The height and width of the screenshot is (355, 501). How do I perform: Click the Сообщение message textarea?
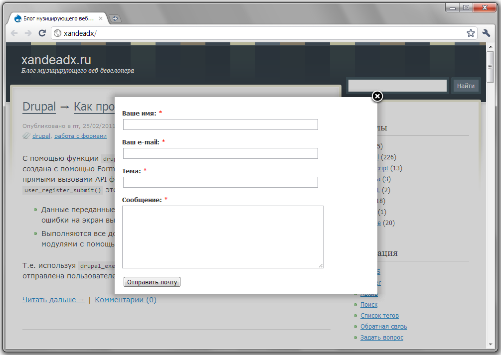tap(222, 237)
